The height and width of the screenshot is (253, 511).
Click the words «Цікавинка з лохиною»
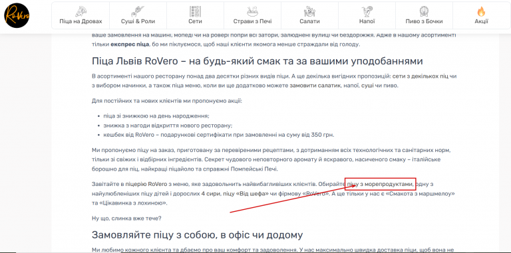(x=134, y=203)
